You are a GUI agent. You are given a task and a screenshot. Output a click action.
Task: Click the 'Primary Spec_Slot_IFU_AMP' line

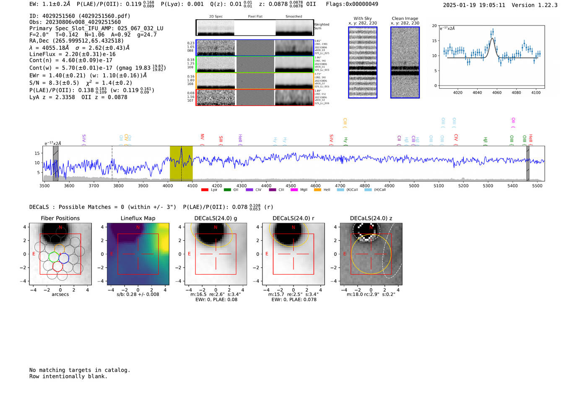click(96, 28)
